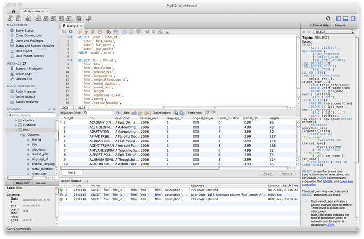Open the LAN/printberry connection tab
This screenshot has width=364, height=239.
(35, 11)
